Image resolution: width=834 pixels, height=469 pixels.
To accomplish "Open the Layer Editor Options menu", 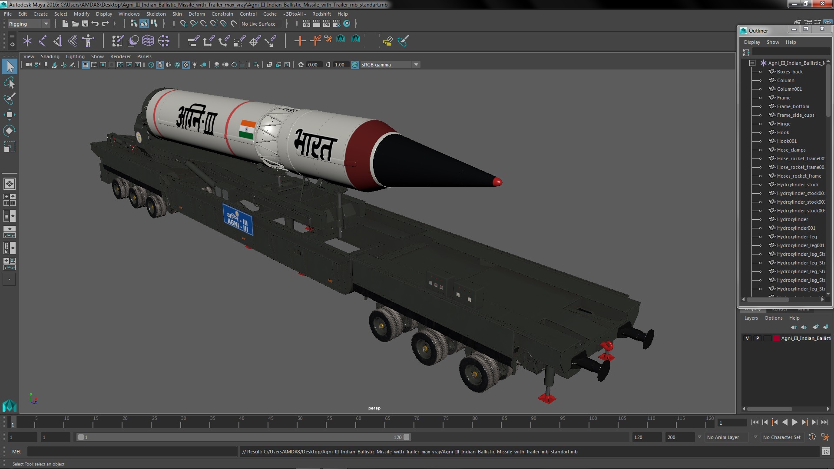I will click(773, 318).
